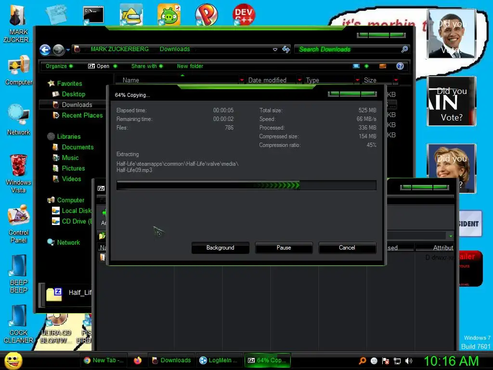Open the sticky note desktop icon
Image resolution: width=493 pixels, height=370 pixels.
coord(56,14)
